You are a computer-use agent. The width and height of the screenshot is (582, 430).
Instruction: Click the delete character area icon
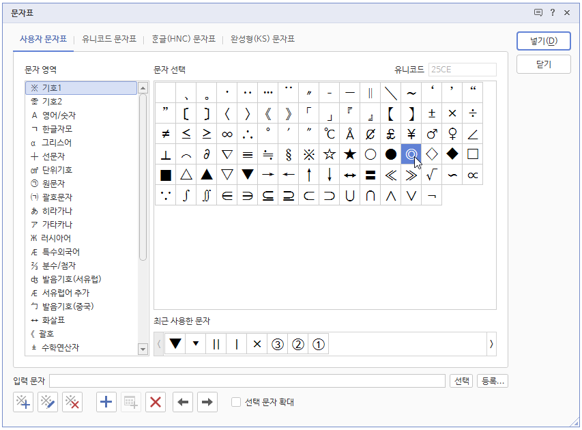pyautogui.click(x=72, y=402)
